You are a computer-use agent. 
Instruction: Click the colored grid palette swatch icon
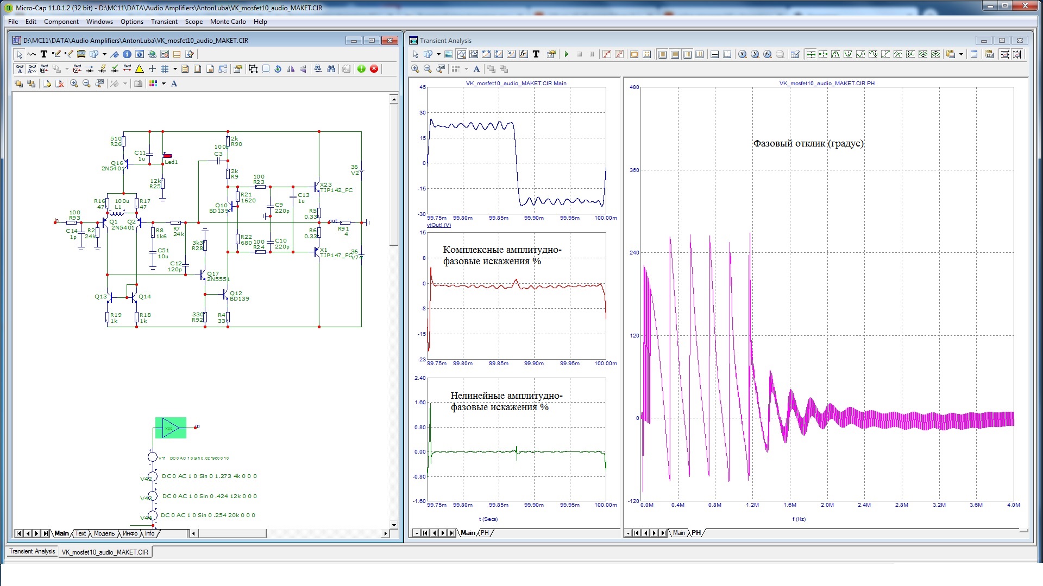pos(153,84)
